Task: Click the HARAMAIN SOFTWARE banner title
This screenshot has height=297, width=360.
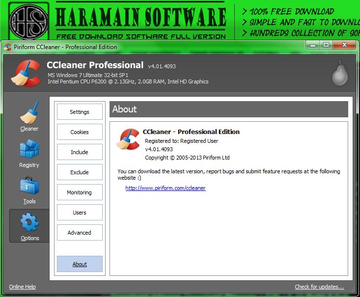Action: (x=140, y=17)
